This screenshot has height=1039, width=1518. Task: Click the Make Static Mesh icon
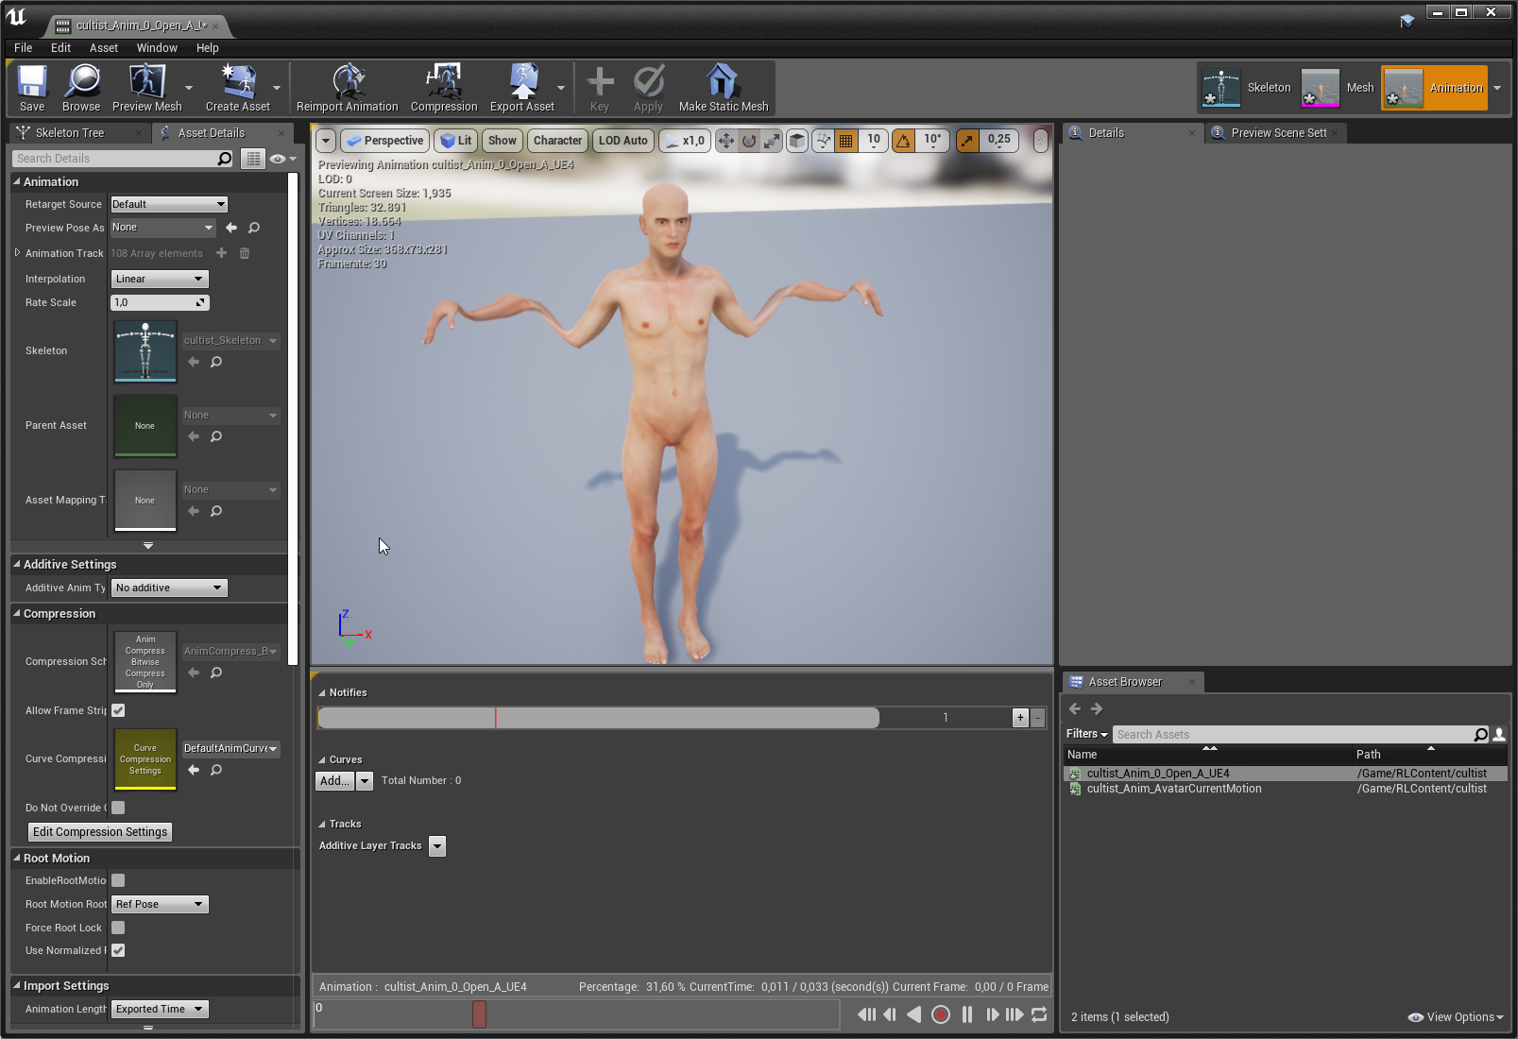(724, 88)
